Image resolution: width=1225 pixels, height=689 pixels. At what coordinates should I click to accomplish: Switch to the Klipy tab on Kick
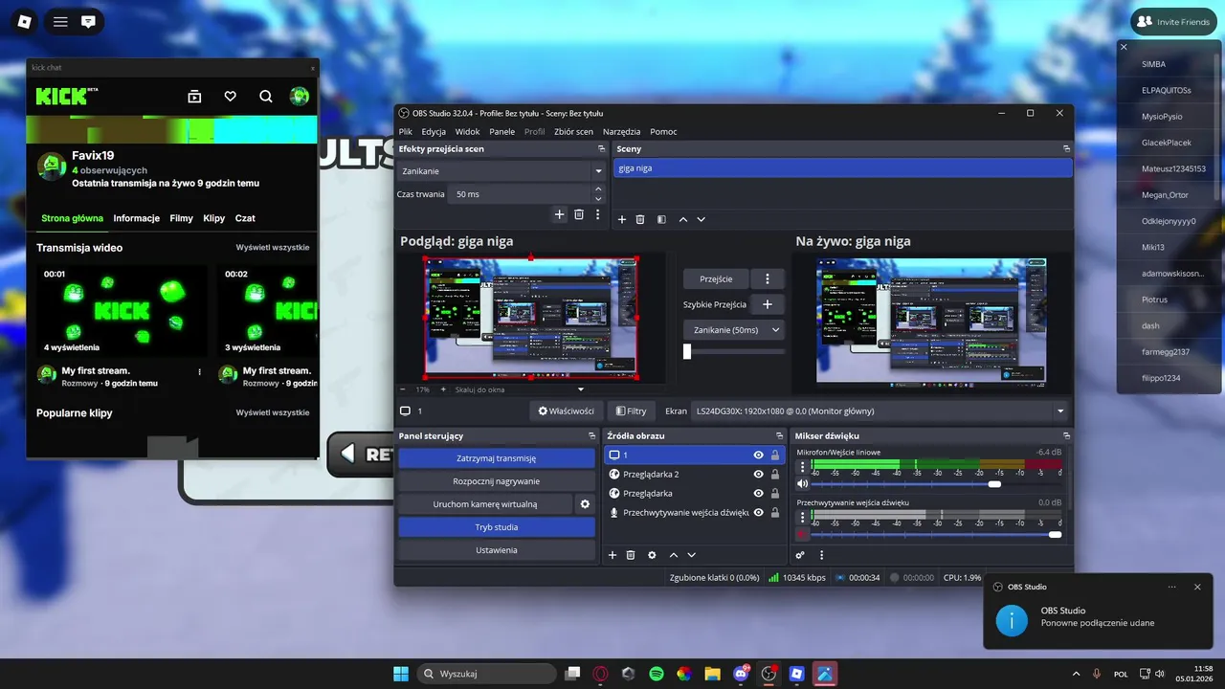click(214, 218)
